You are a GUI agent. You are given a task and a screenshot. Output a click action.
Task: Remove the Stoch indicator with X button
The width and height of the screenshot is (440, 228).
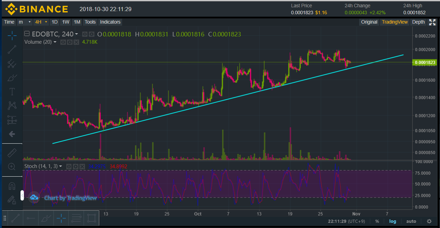(82, 167)
